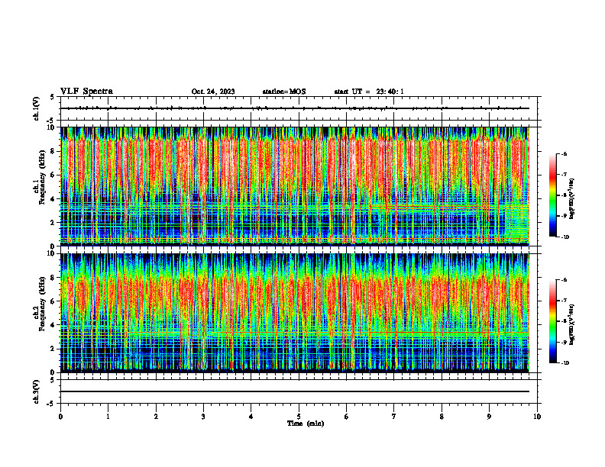
Task: Select the date 'Oct. 24, 2023' header
Action: 213,92
